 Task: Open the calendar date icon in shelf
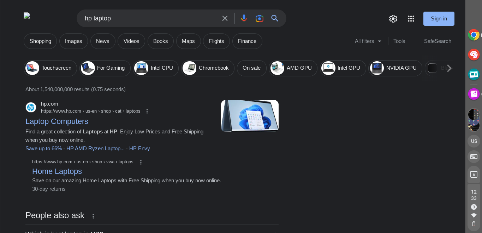point(474,174)
